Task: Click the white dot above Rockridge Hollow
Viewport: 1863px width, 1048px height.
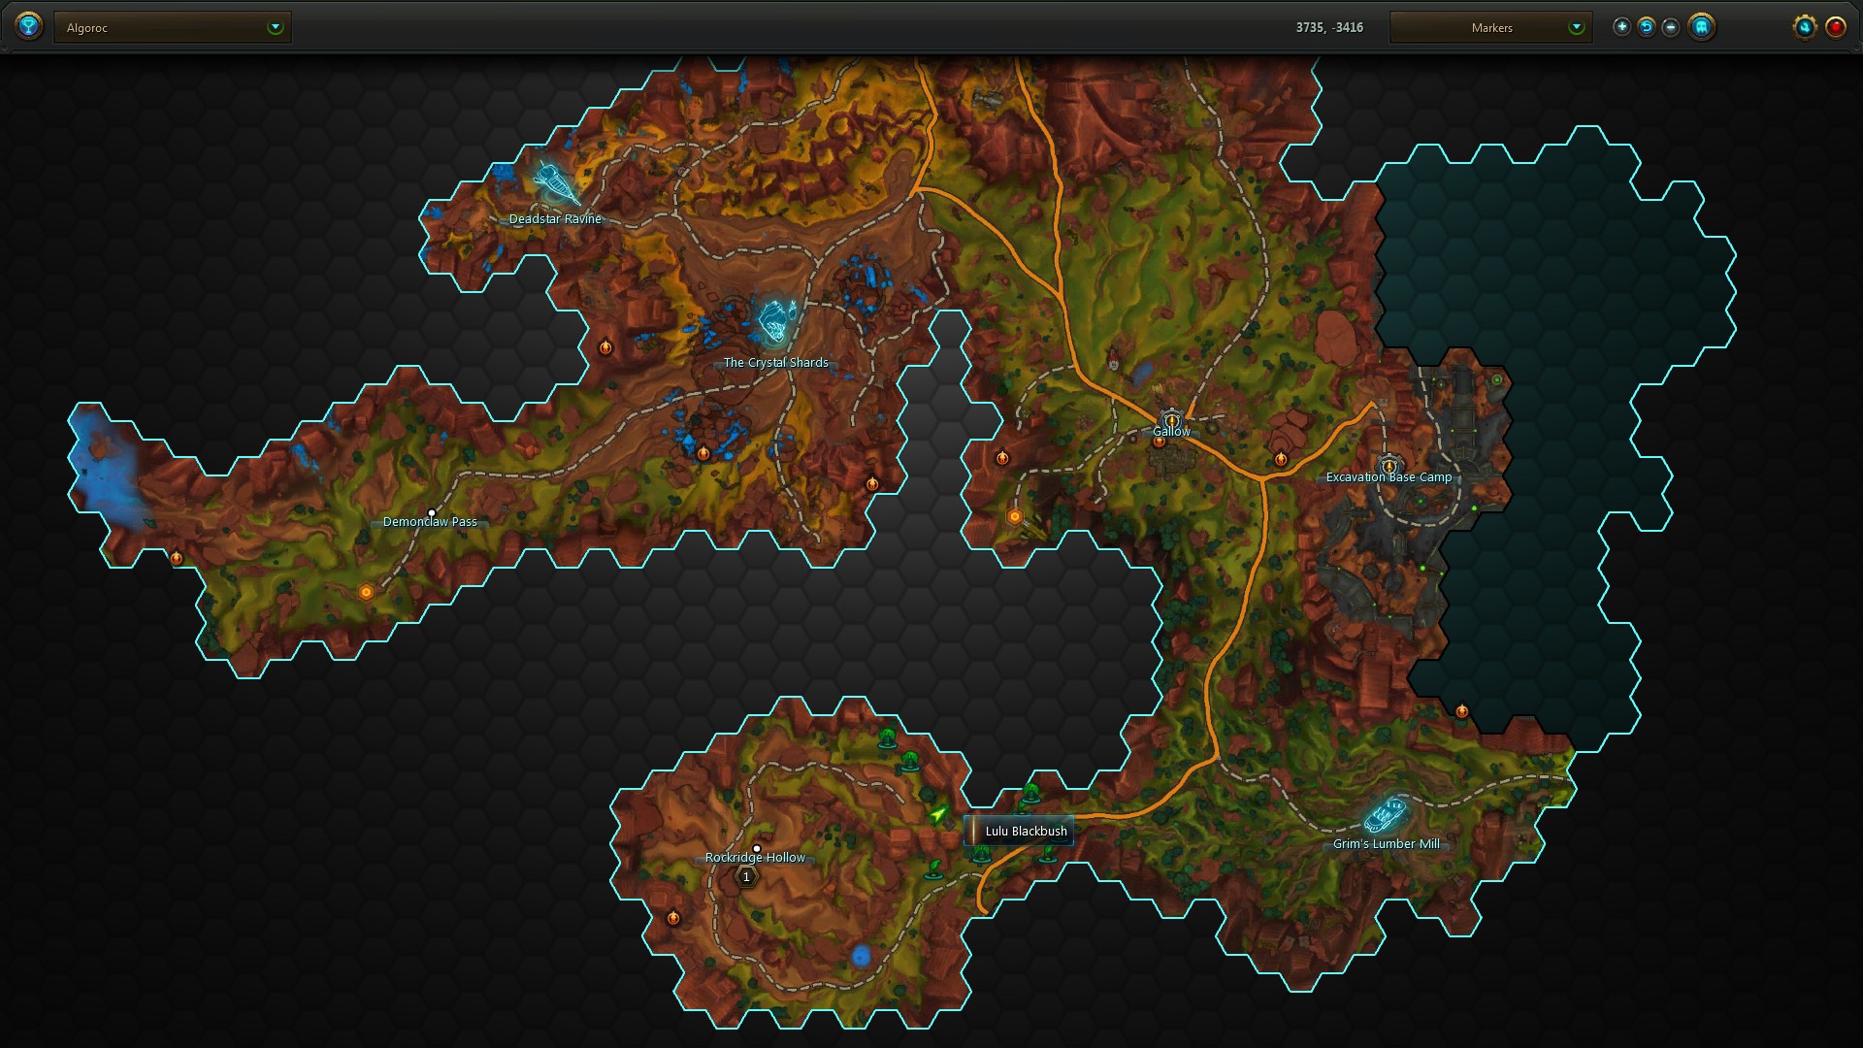Action: click(757, 848)
